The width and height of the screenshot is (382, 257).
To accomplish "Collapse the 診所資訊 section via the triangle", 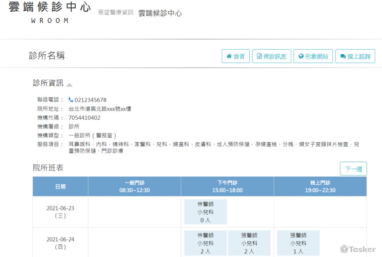I will point(70,85).
